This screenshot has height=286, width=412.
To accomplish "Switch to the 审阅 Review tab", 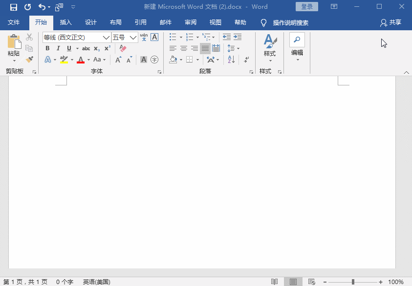I will (x=191, y=22).
